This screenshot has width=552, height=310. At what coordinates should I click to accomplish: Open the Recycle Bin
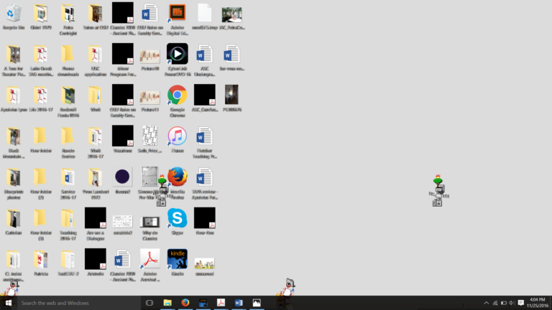point(13,14)
